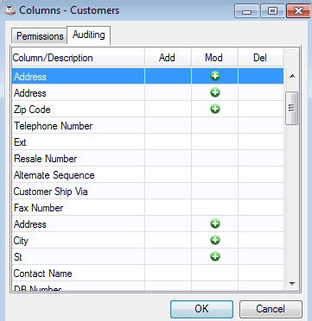Click the highlighted Address row label
The image size is (312, 321).
click(x=30, y=77)
